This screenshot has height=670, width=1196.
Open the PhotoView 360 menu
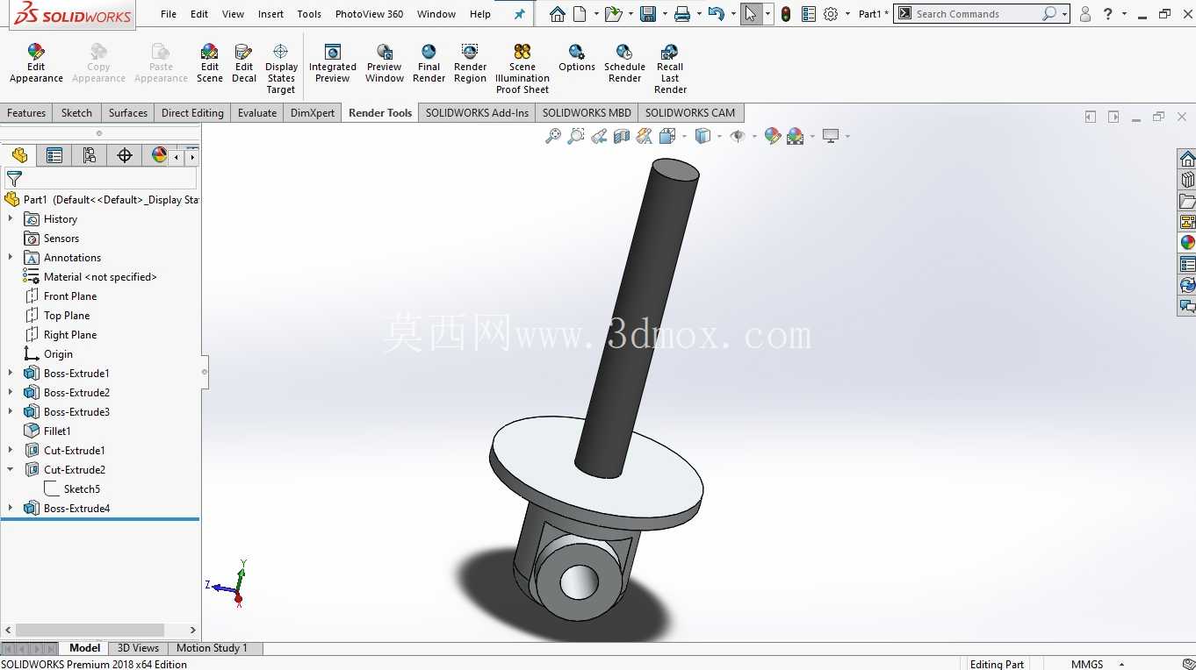[x=370, y=14]
